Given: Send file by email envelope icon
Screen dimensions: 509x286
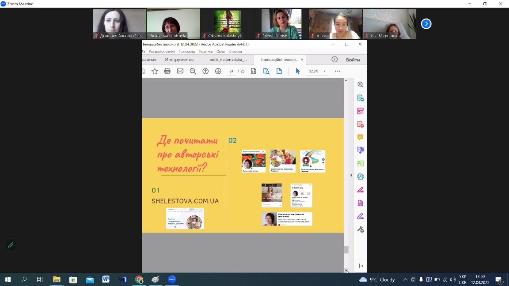Looking at the screenshot, I should click(180, 71).
